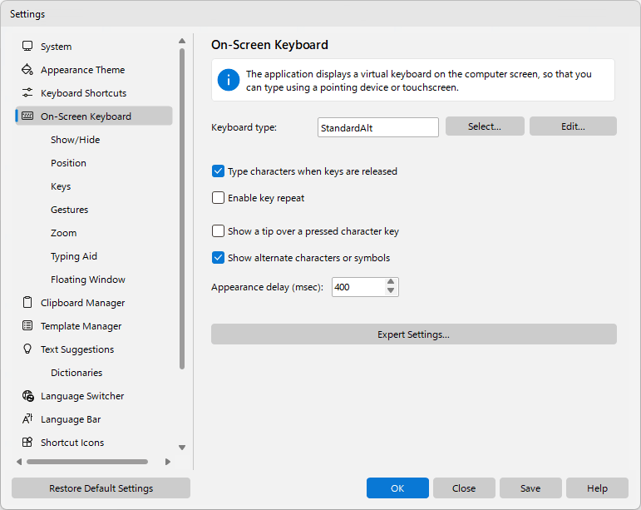Toggle Type characters when keys are released
641x510 pixels.
[219, 171]
